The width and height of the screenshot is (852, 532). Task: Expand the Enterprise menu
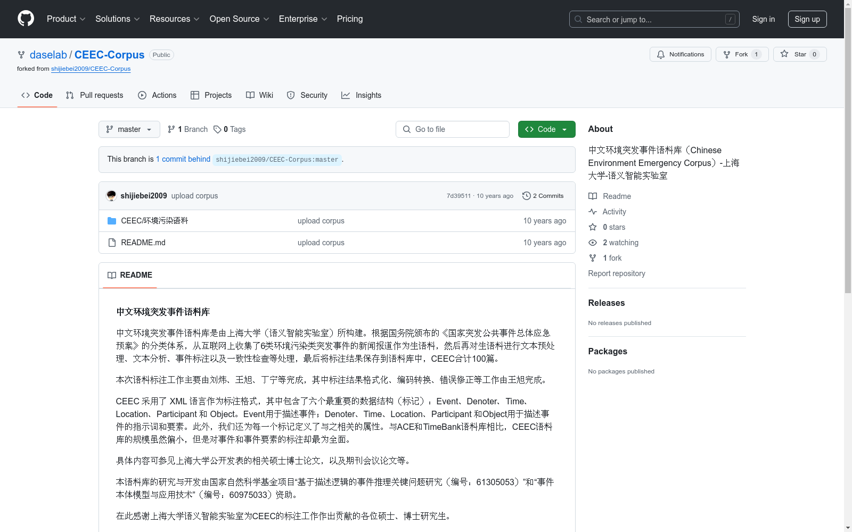[303, 19]
